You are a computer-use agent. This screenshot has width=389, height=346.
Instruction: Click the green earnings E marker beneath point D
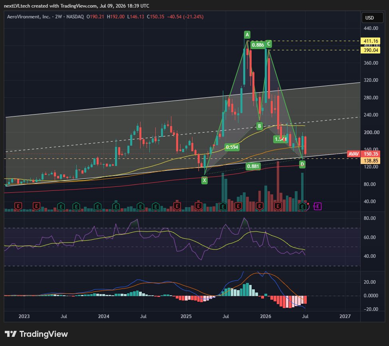tap(302, 206)
